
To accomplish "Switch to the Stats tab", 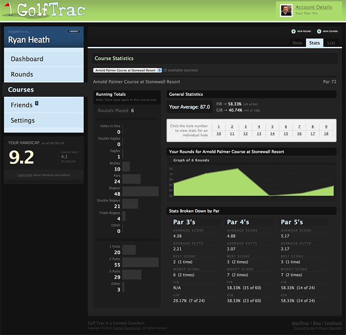I will (314, 43).
